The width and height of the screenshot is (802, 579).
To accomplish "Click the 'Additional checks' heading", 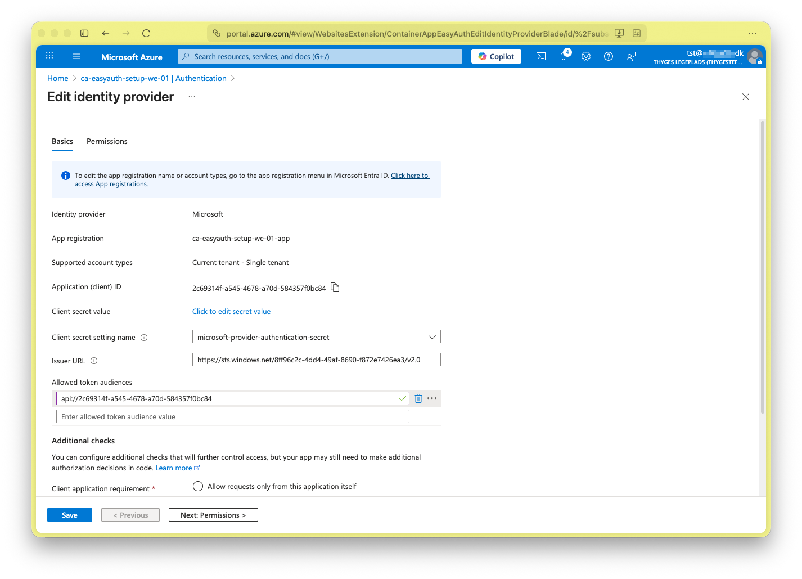I will tap(83, 441).
